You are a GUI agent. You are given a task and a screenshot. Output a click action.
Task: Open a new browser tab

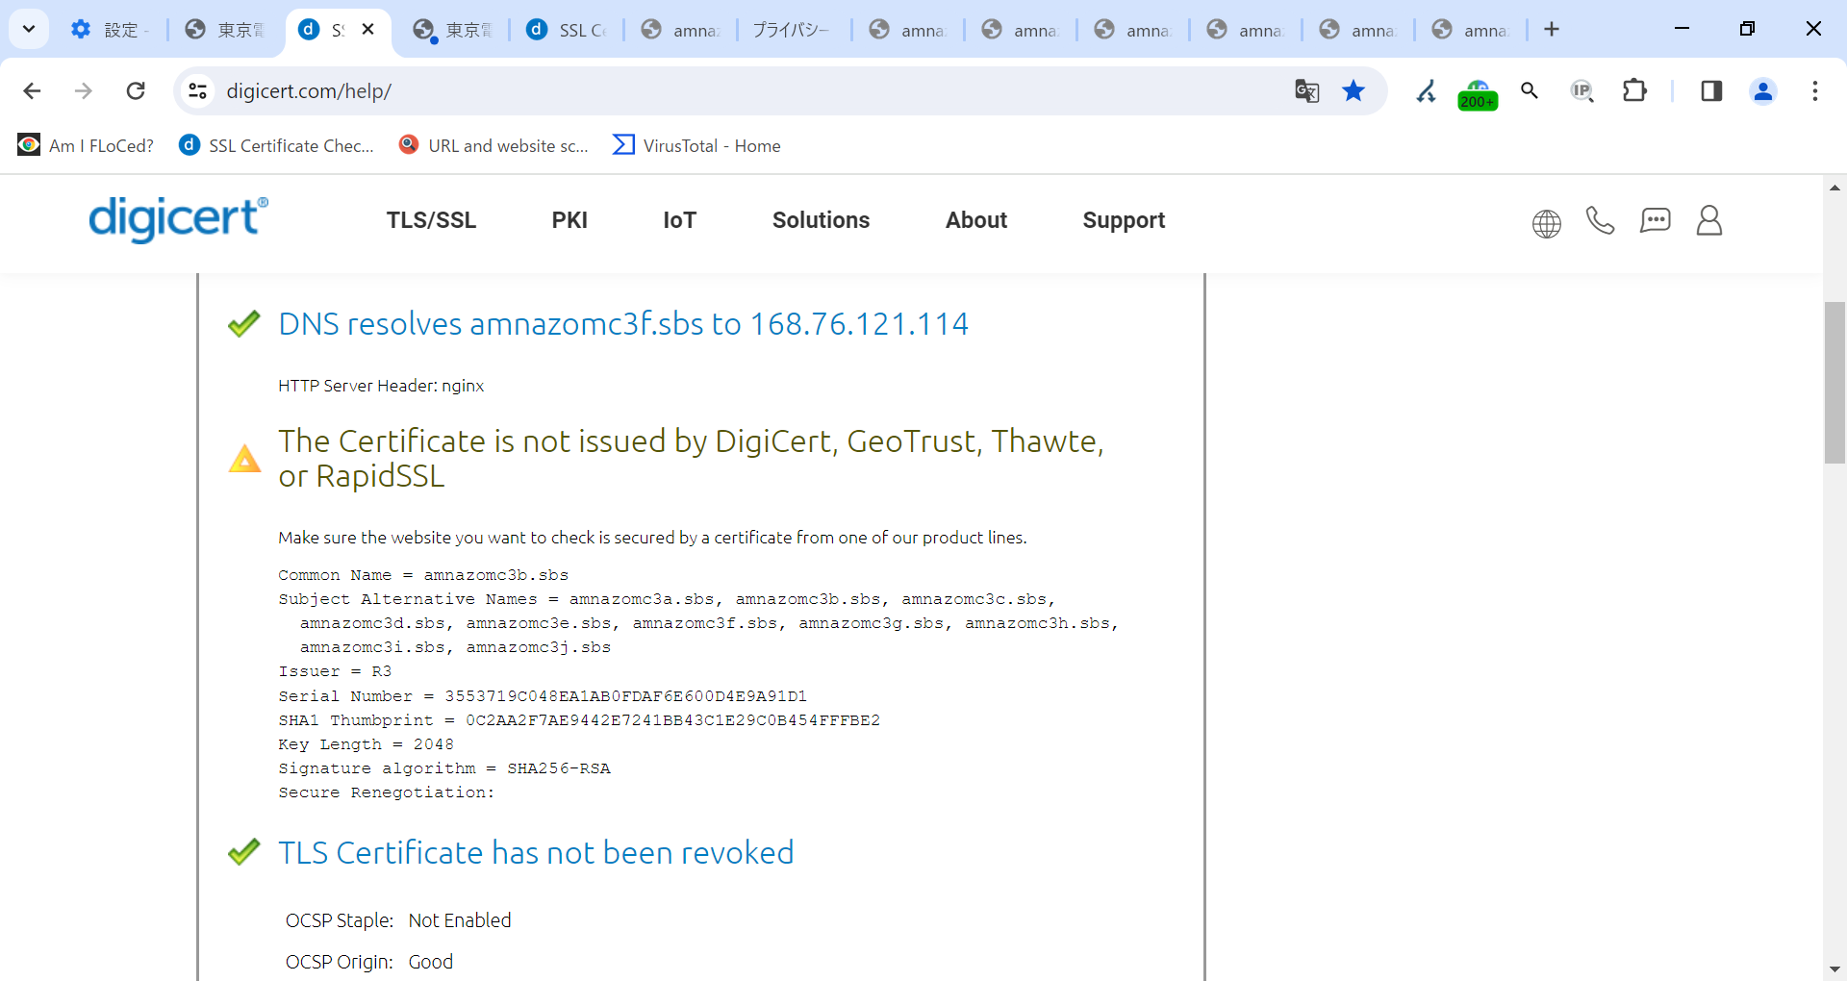[x=1552, y=30]
